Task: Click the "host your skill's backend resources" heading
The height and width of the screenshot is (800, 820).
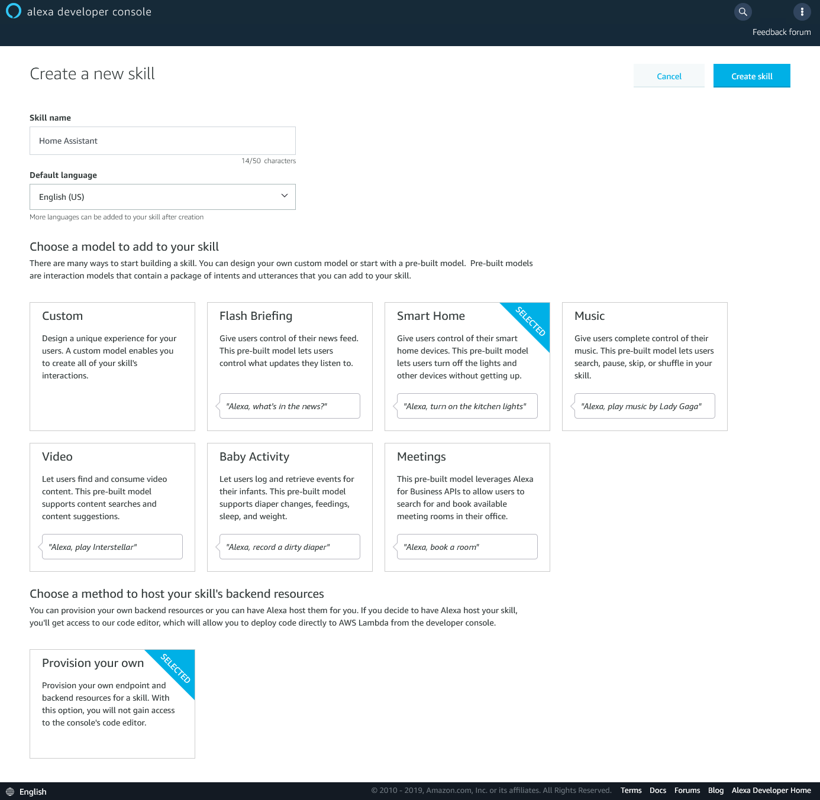Action: point(177,594)
